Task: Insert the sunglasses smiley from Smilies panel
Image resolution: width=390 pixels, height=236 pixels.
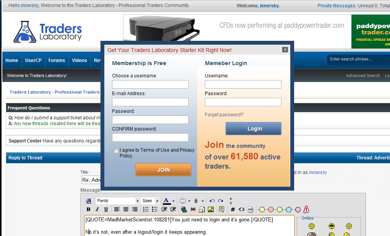Action: click(331, 226)
